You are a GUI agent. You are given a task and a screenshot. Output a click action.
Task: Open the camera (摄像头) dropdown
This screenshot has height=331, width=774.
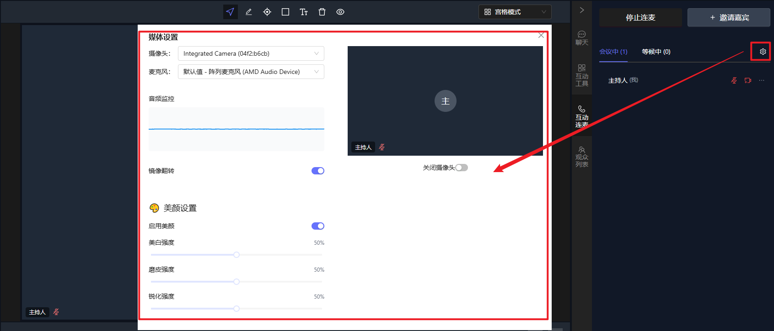point(251,53)
